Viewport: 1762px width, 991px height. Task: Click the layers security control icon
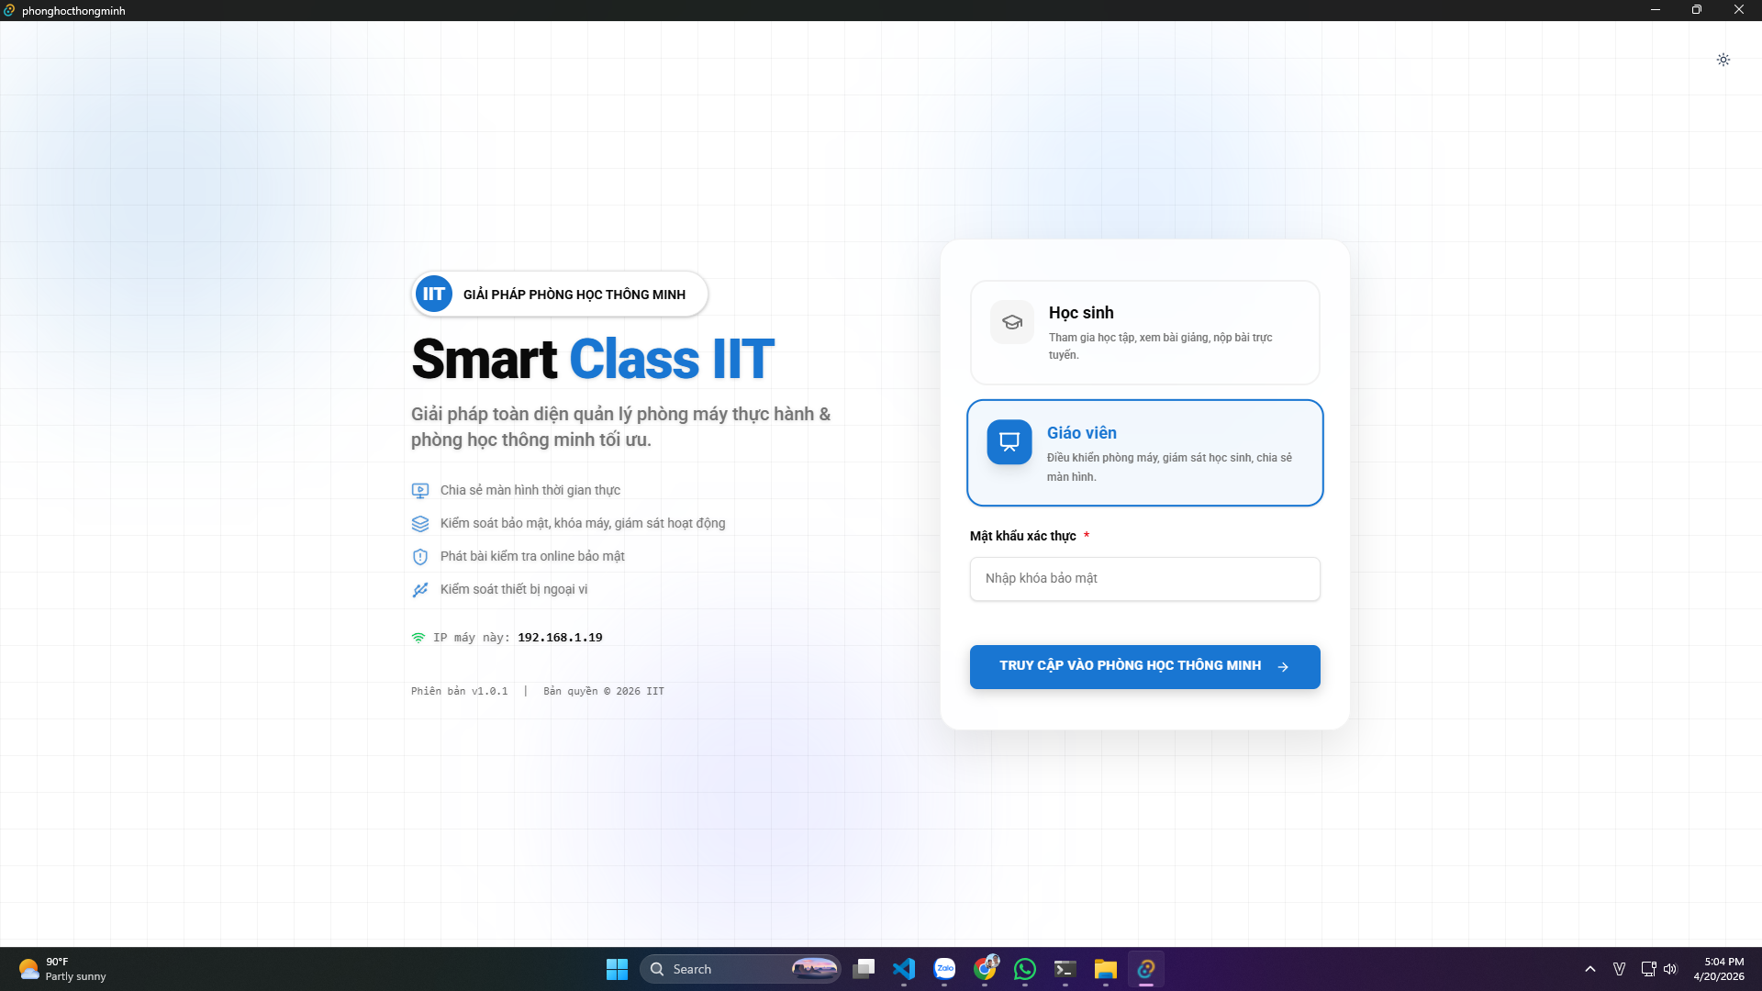[420, 524]
